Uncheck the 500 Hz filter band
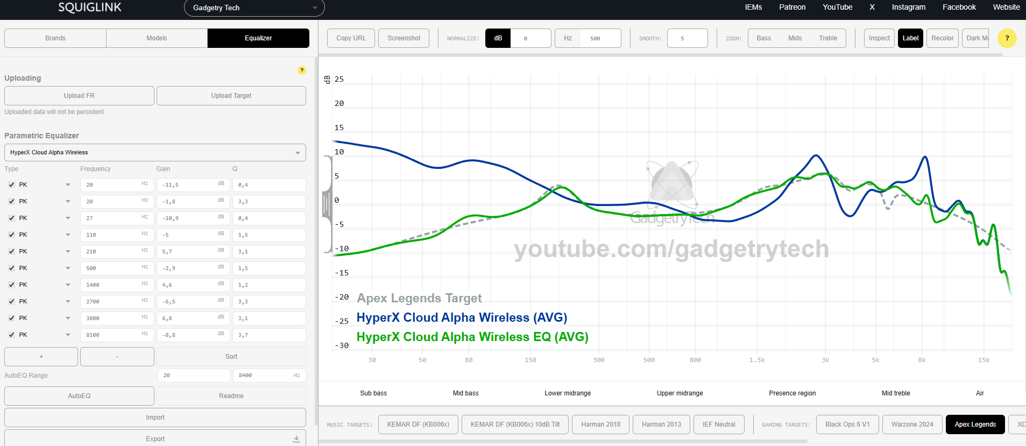 tap(11, 268)
